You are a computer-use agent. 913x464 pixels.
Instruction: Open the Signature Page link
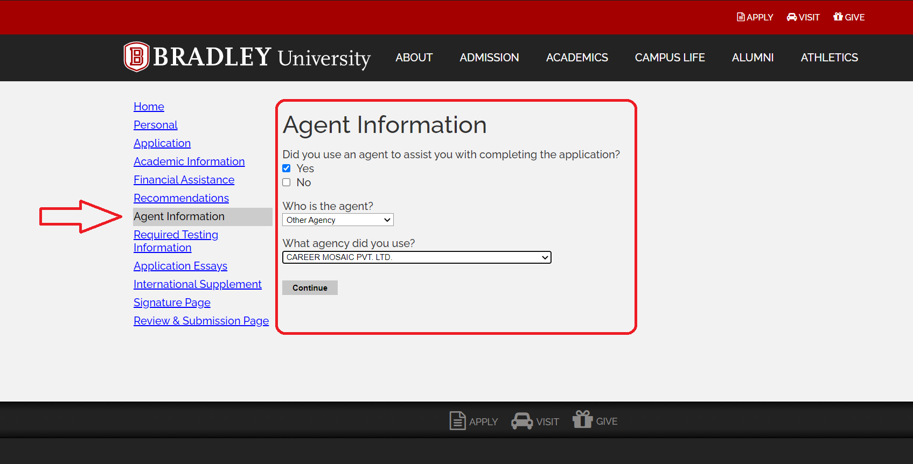point(172,303)
